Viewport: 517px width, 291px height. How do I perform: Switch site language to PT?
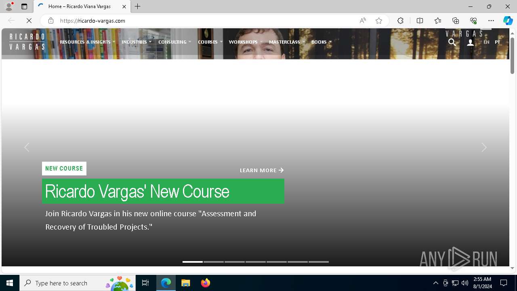click(x=497, y=42)
